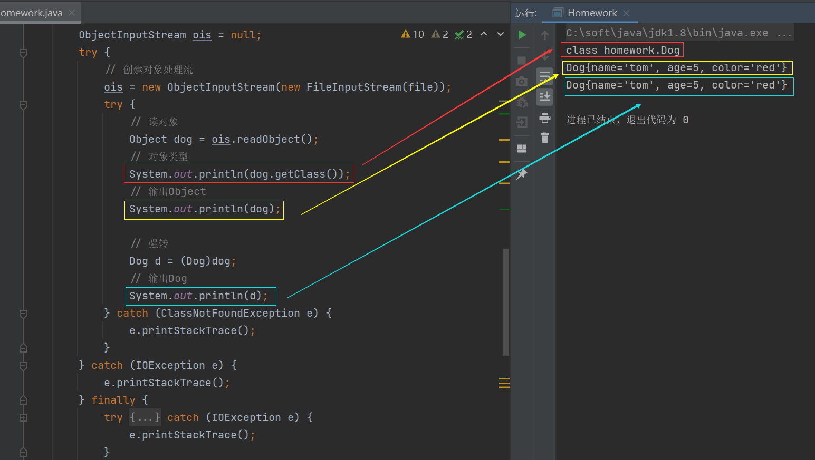Viewport: 815px width, 460px height.
Task: Click the 'new ObjectInputStream' code line
Action: (x=277, y=87)
